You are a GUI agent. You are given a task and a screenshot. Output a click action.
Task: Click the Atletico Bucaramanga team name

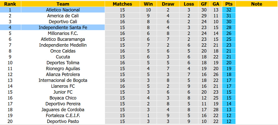(63, 39)
